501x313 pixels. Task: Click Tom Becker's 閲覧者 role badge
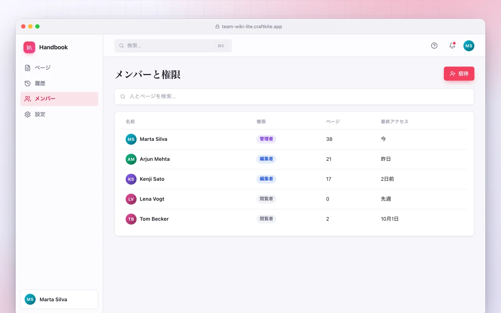(x=266, y=219)
